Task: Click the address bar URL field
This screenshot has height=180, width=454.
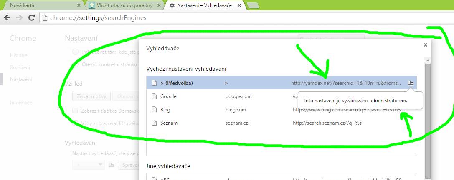Action: (x=246, y=18)
